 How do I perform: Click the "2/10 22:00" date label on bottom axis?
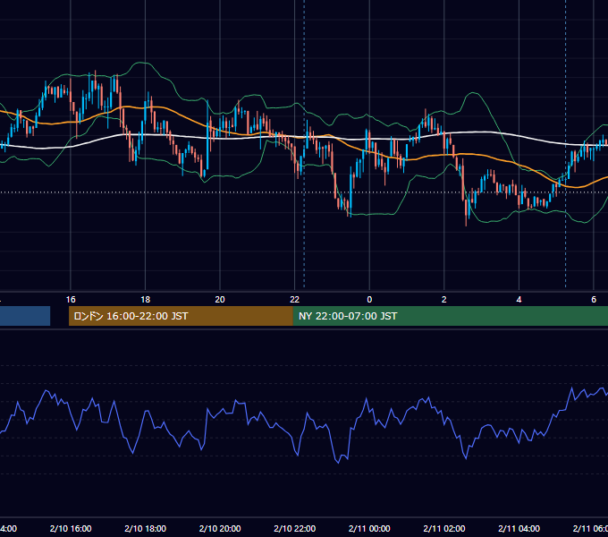[x=295, y=529]
